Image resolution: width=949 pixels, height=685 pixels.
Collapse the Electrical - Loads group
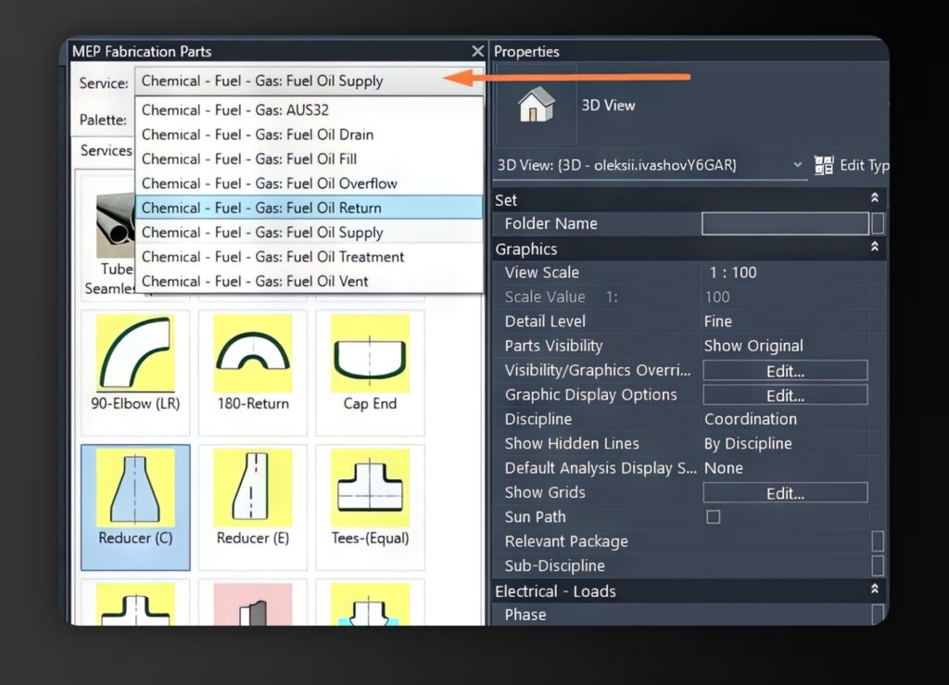click(874, 590)
